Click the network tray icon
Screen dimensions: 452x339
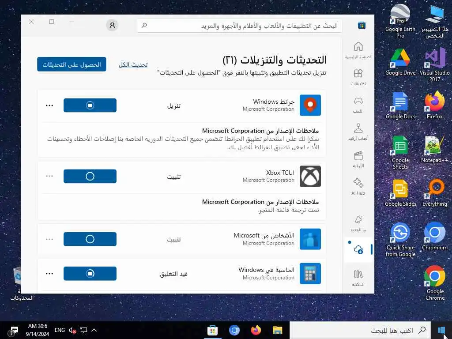click(83, 330)
